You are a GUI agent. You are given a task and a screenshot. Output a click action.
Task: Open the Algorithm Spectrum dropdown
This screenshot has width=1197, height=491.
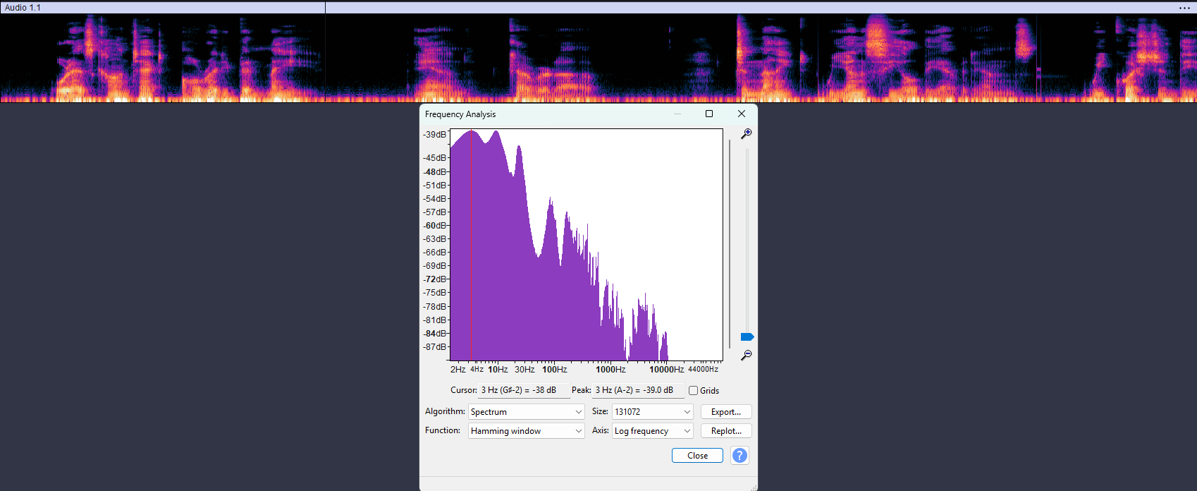(527, 411)
